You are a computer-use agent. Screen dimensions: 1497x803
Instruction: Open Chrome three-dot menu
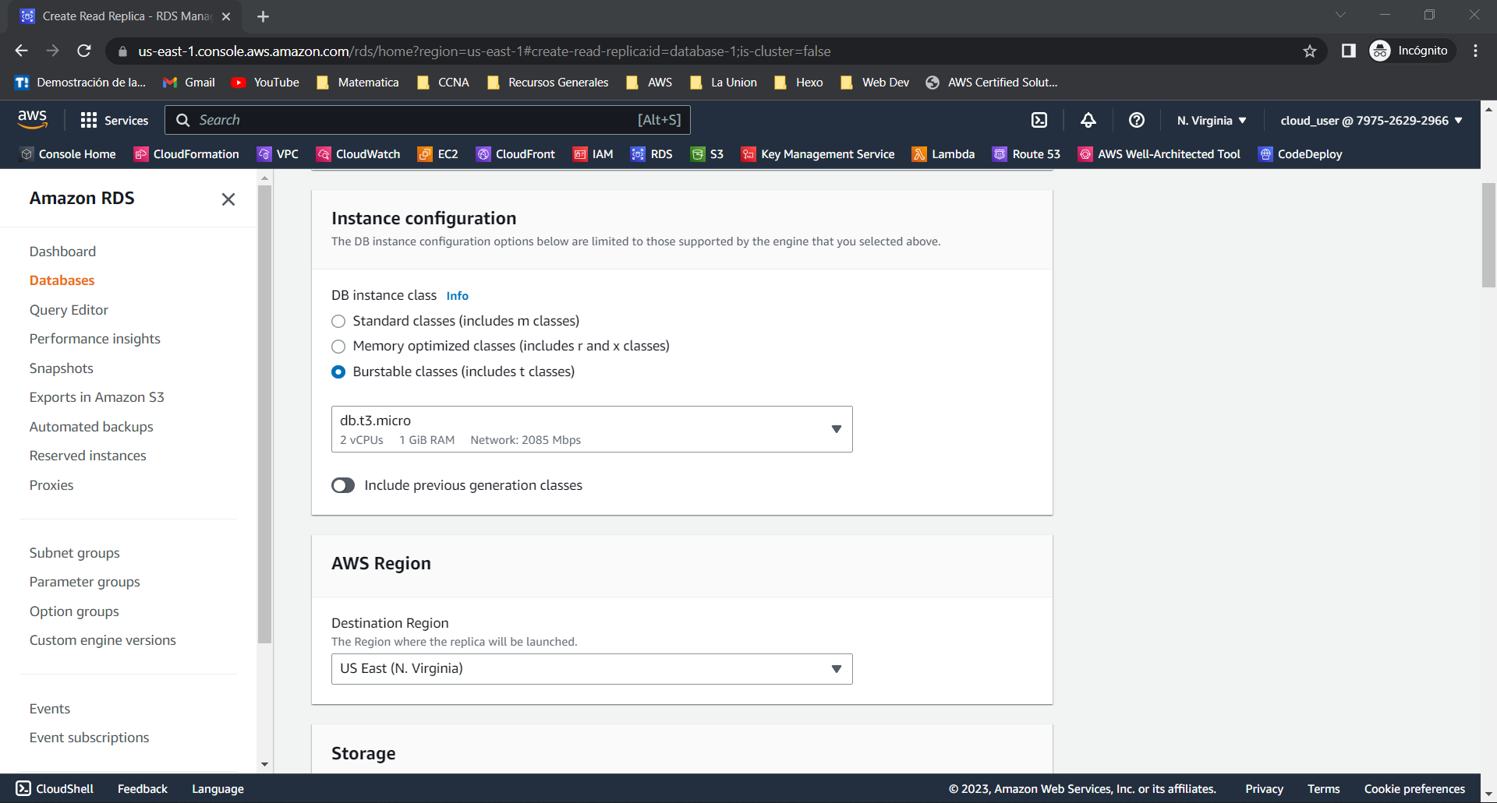[1475, 51]
